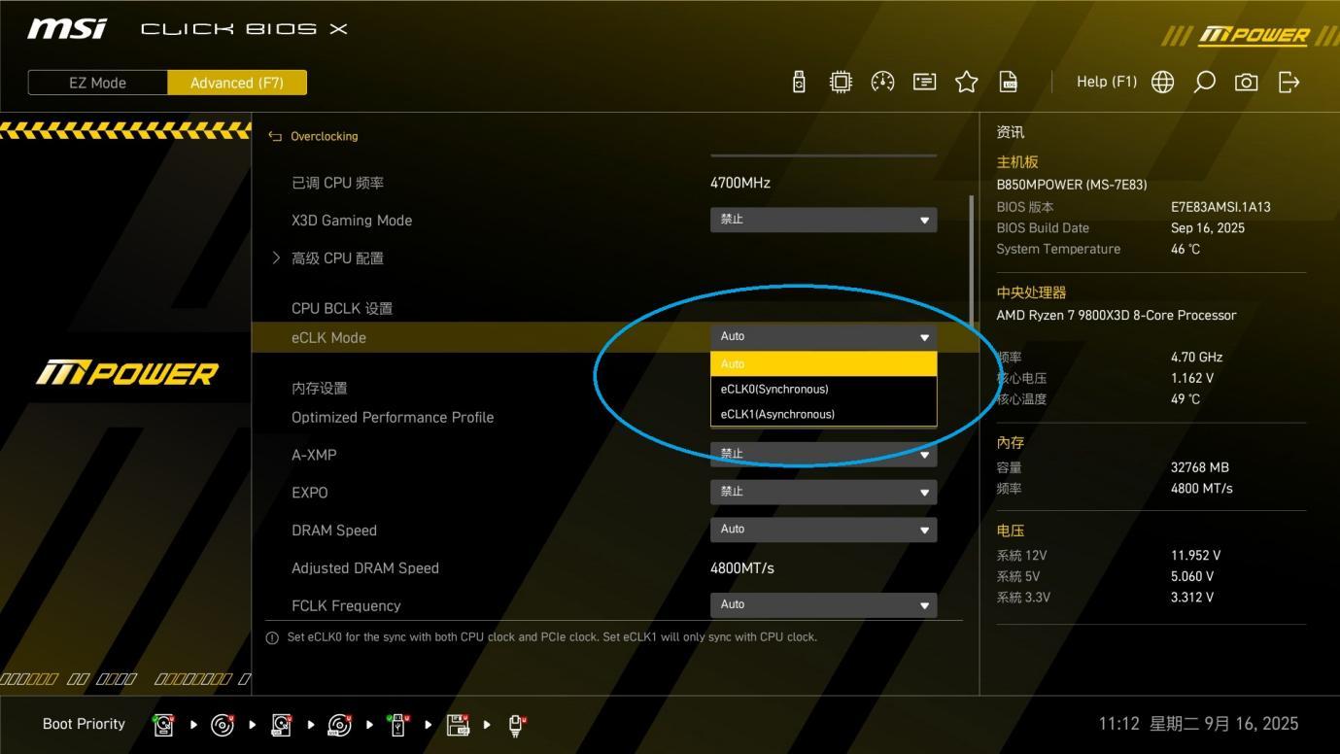Click the 4700MHz CPU frequency value
This screenshot has width=1340, height=754.
[740, 183]
